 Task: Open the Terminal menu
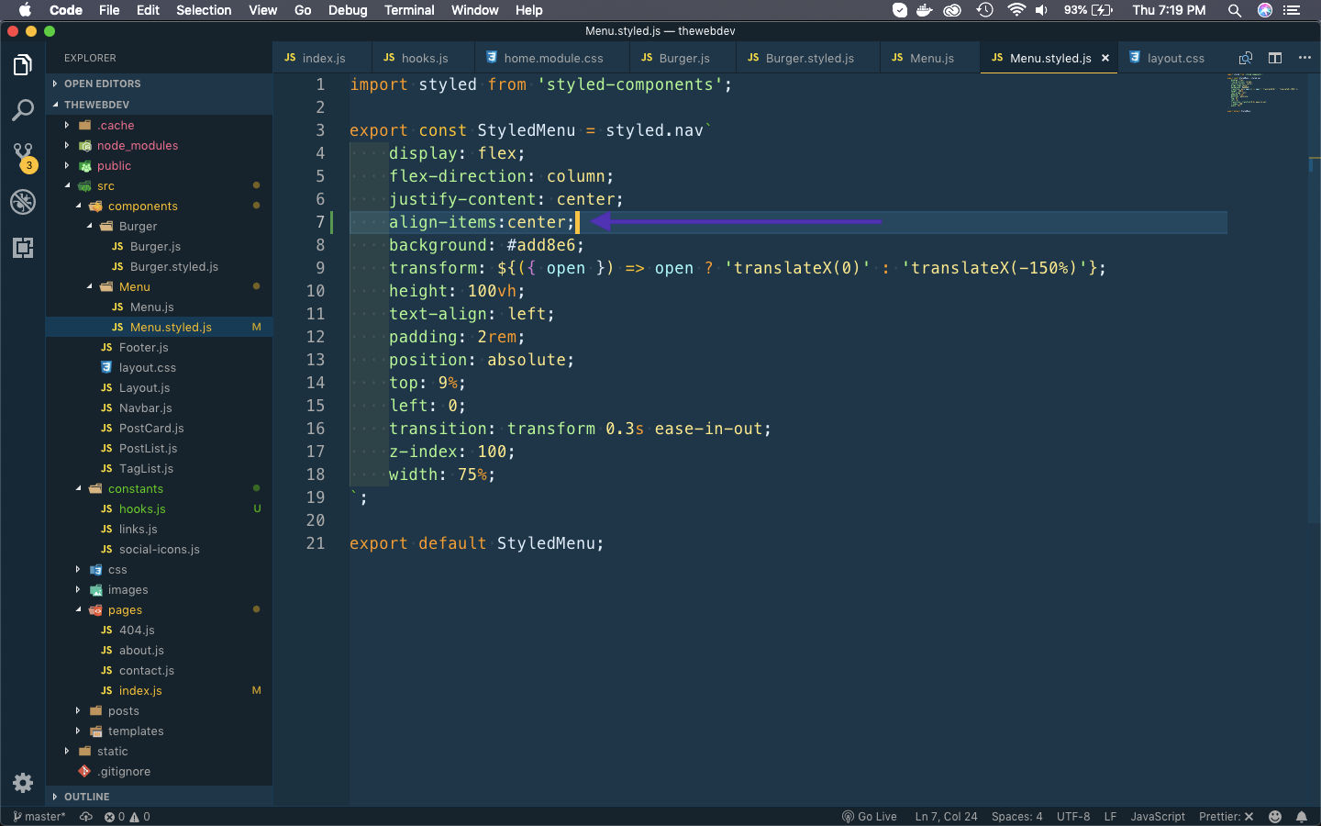click(409, 10)
